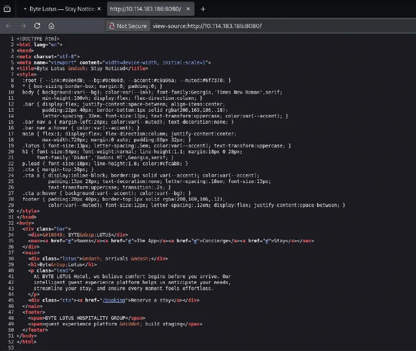Reload the page with refresh icon
Viewport: 416px width, 351px height.
tap(37, 26)
